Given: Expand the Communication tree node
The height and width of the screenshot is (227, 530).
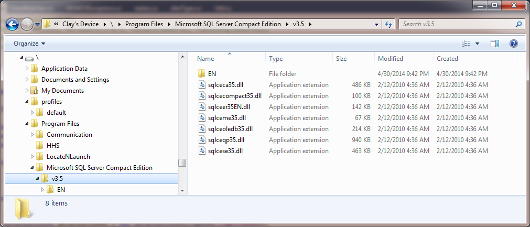Looking at the screenshot, I should coord(33,134).
